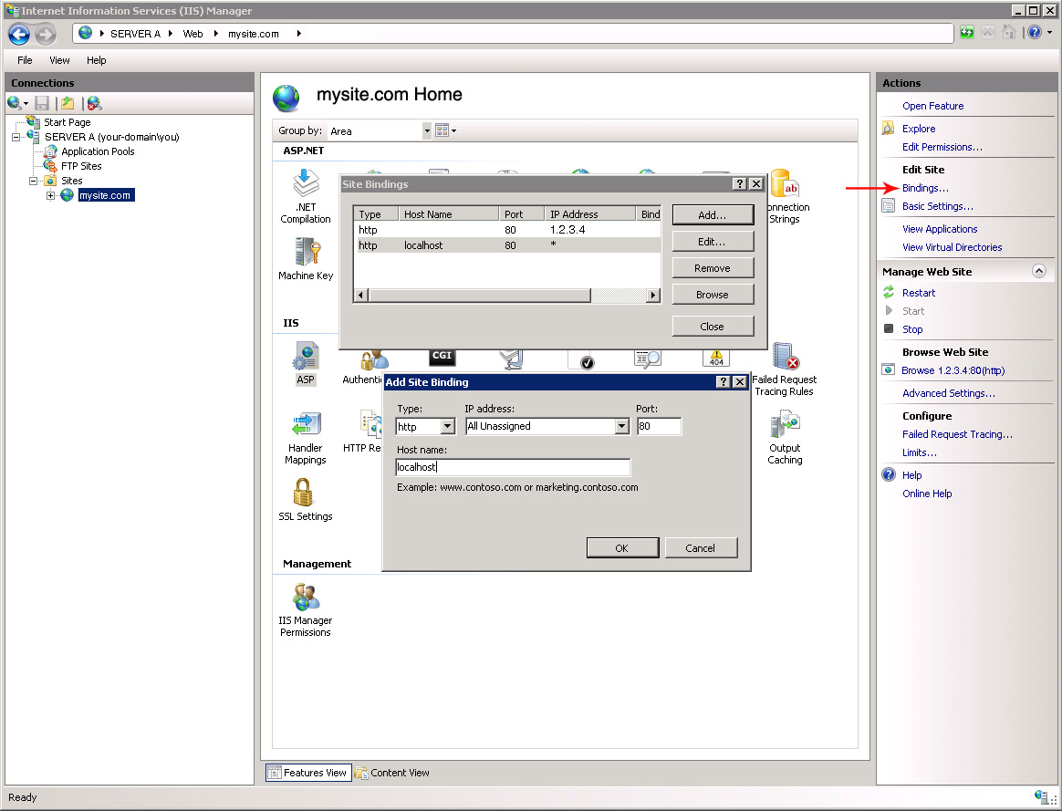Open the Group by Area dropdown
Image resolution: width=1062 pixels, height=811 pixels.
pyautogui.click(x=427, y=130)
